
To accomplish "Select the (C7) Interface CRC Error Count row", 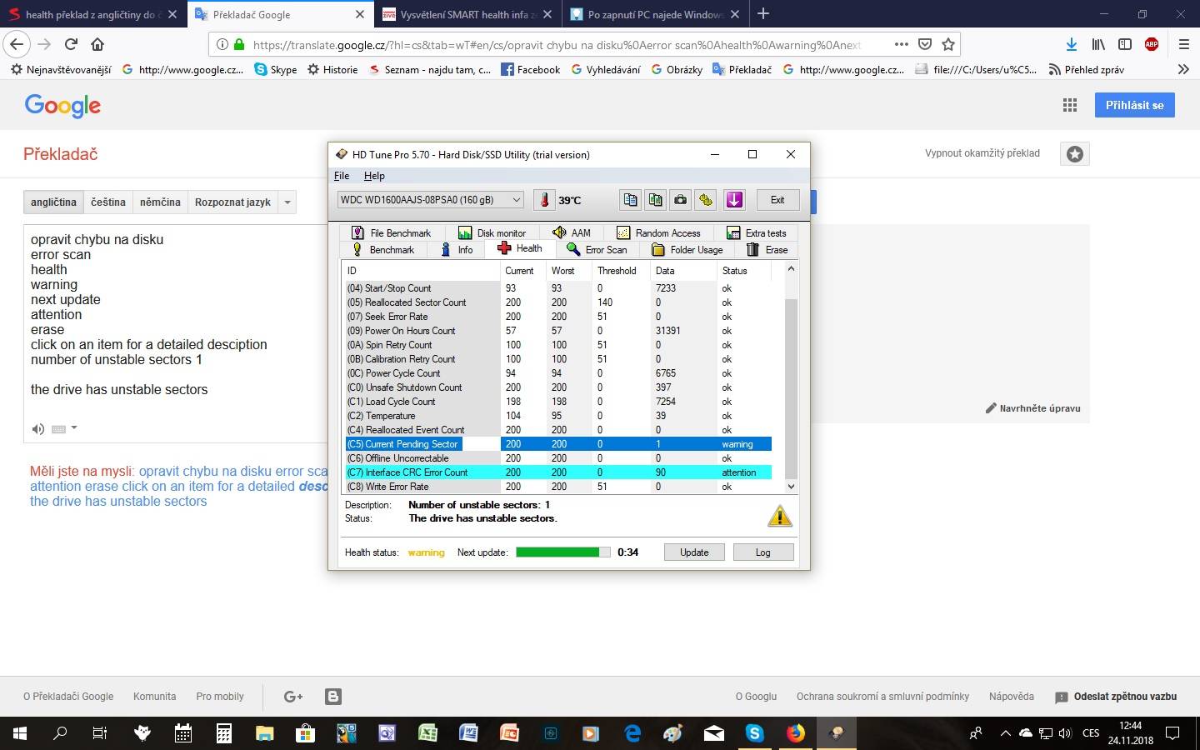I will [x=558, y=472].
